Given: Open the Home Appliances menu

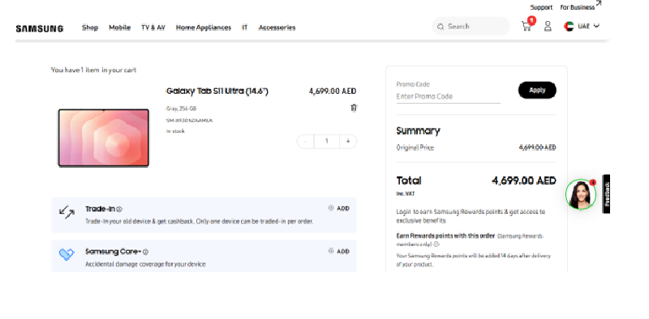Looking at the screenshot, I should click(x=204, y=28).
